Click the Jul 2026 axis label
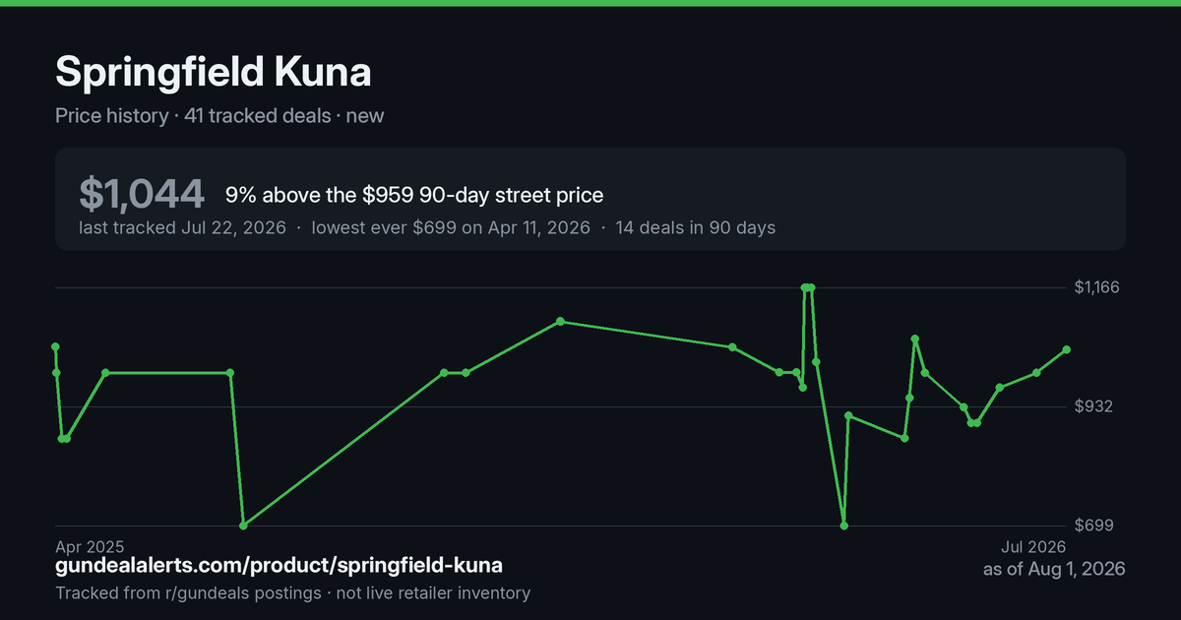The width and height of the screenshot is (1181, 620). 1034,545
